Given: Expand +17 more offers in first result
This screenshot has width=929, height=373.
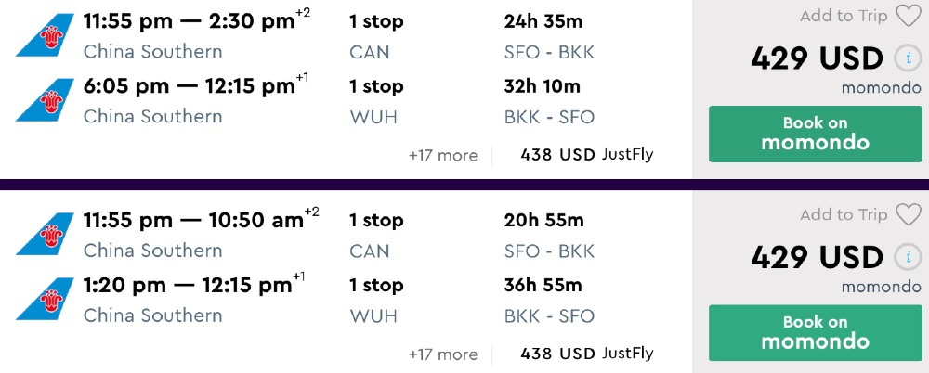Looking at the screenshot, I should point(443,155).
